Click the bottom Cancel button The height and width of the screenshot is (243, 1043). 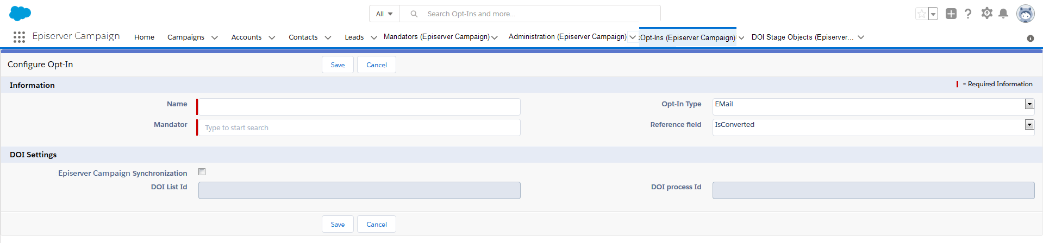[x=376, y=225]
